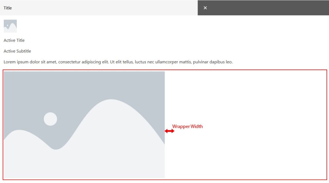This screenshot has width=329, height=183.
Task: Select the Title tab label
Action: (x=8, y=8)
